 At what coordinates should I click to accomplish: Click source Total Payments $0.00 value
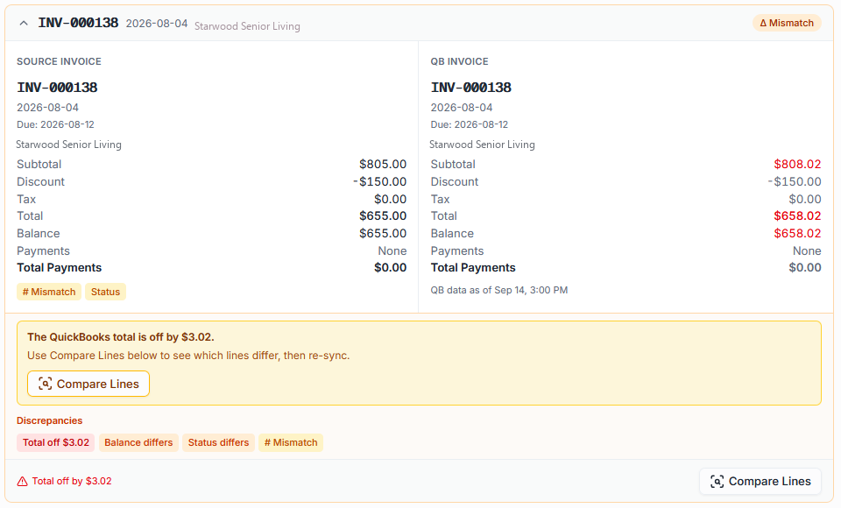391,268
